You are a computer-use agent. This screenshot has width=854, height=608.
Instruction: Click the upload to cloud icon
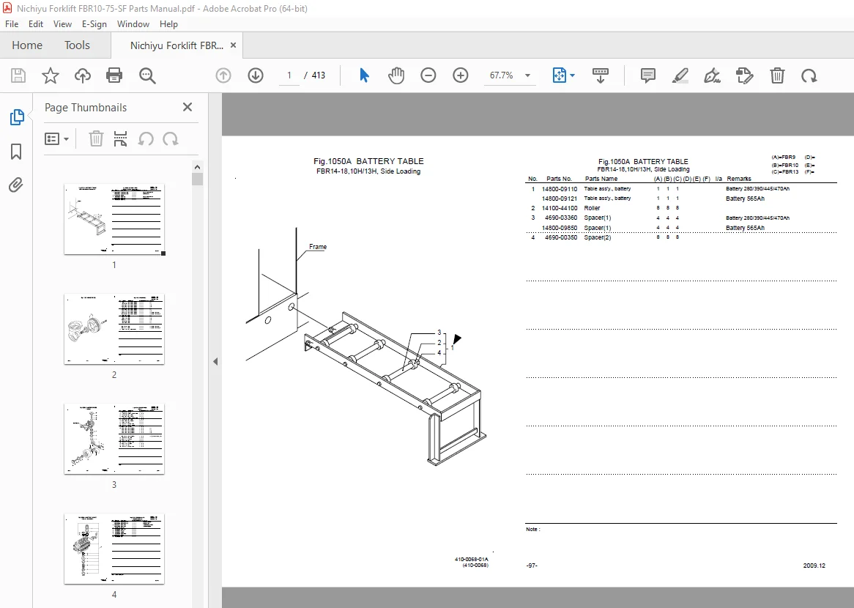coord(82,75)
